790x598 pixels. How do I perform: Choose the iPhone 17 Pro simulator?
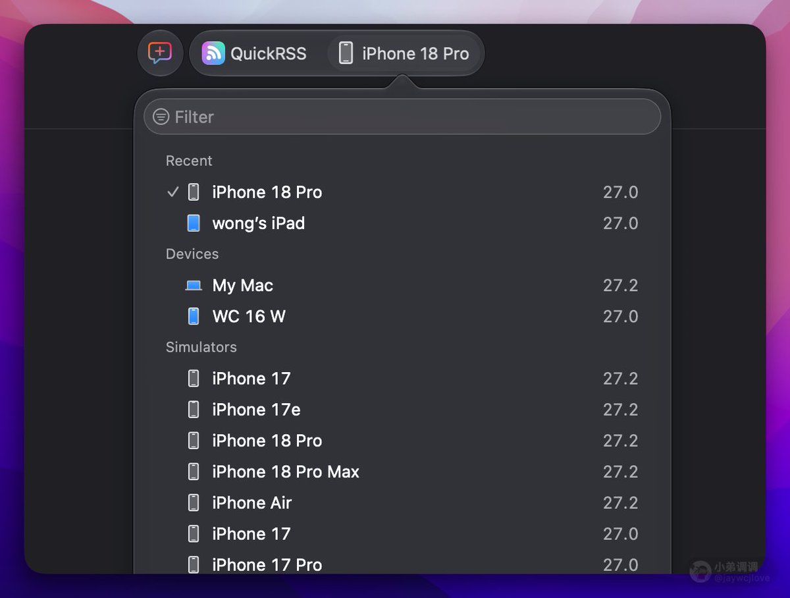[402, 564]
